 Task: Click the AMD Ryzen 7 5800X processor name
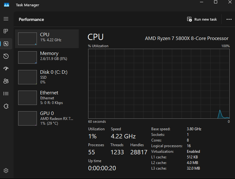tap(187, 38)
